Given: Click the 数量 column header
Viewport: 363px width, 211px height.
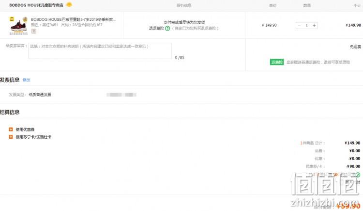Looking at the screenshot, I should point(307,5).
